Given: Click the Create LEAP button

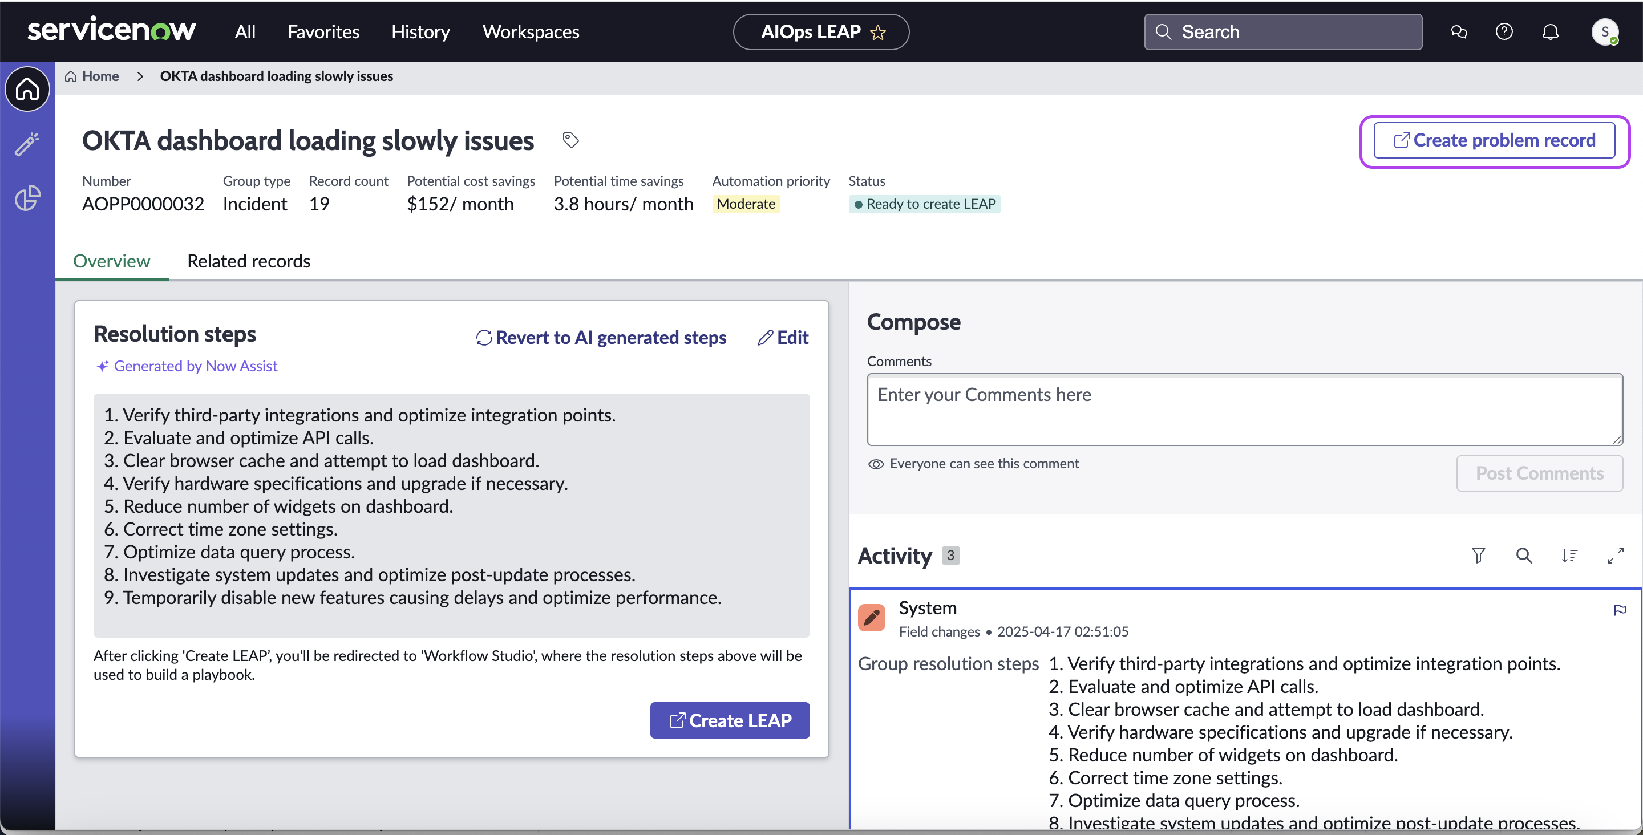Looking at the screenshot, I should pos(730,720).
